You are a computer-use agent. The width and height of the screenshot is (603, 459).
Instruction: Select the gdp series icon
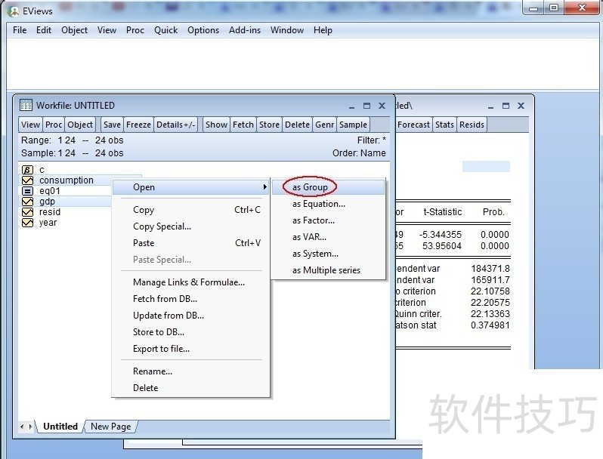[28, 202]
